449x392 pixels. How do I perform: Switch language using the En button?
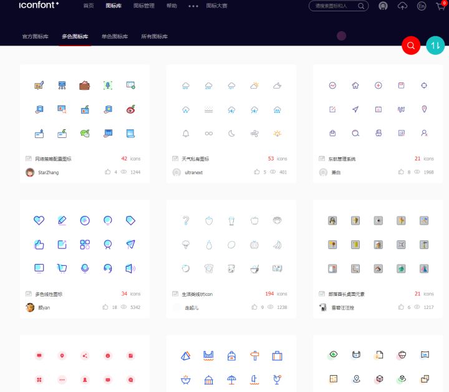pyautogui.click(x=422, y=6)
